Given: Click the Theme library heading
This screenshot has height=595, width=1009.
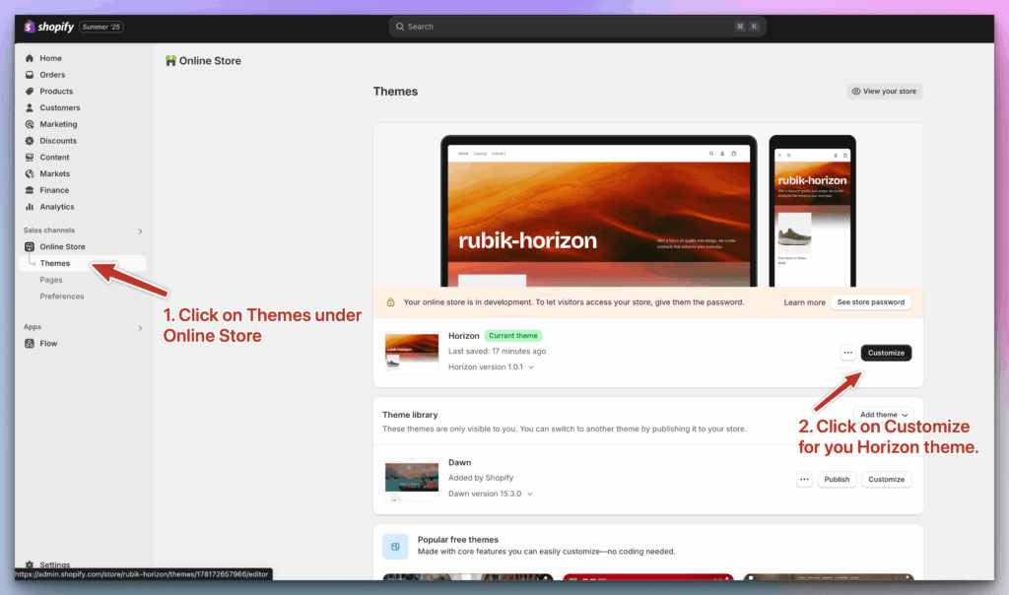Looking at the screenshot, I should pos(410,415).
